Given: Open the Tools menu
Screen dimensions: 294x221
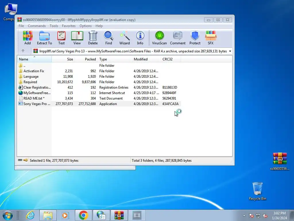Looking at the screenshot, I should (54, 26).
